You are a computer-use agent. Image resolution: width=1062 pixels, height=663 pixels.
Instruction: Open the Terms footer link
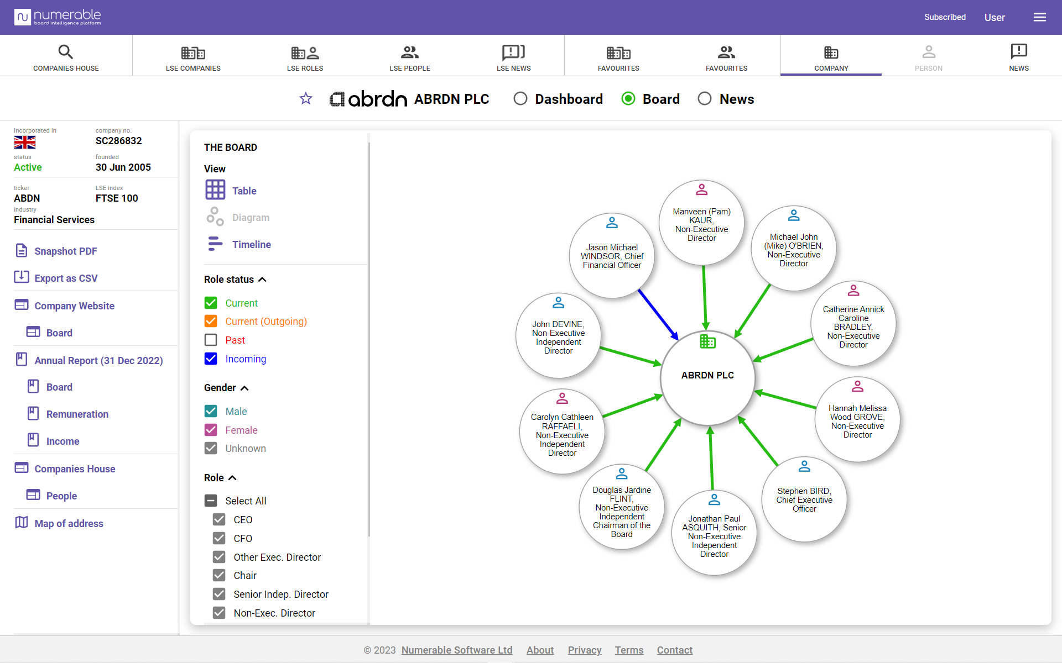tap(629, 650)
